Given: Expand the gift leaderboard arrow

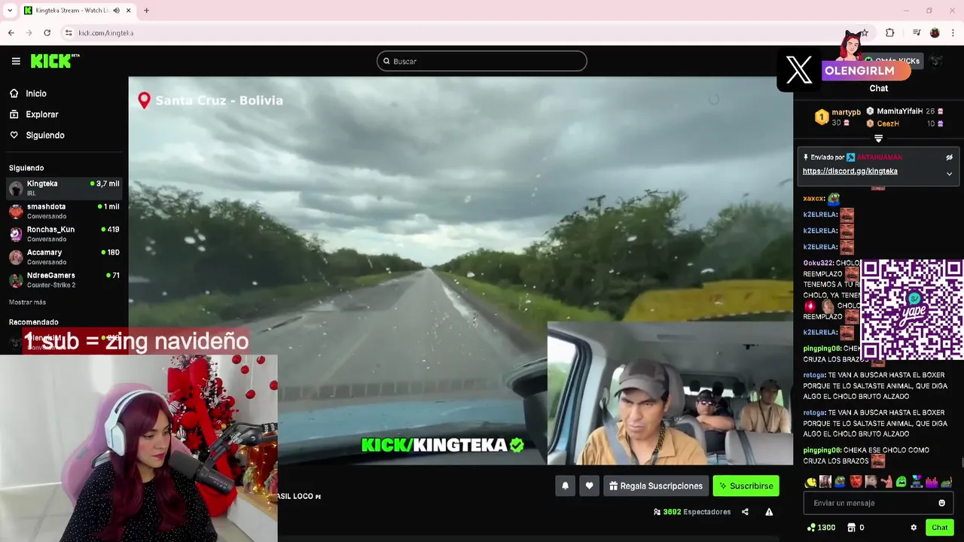Looking at the screenshot, I should [878, 139].
